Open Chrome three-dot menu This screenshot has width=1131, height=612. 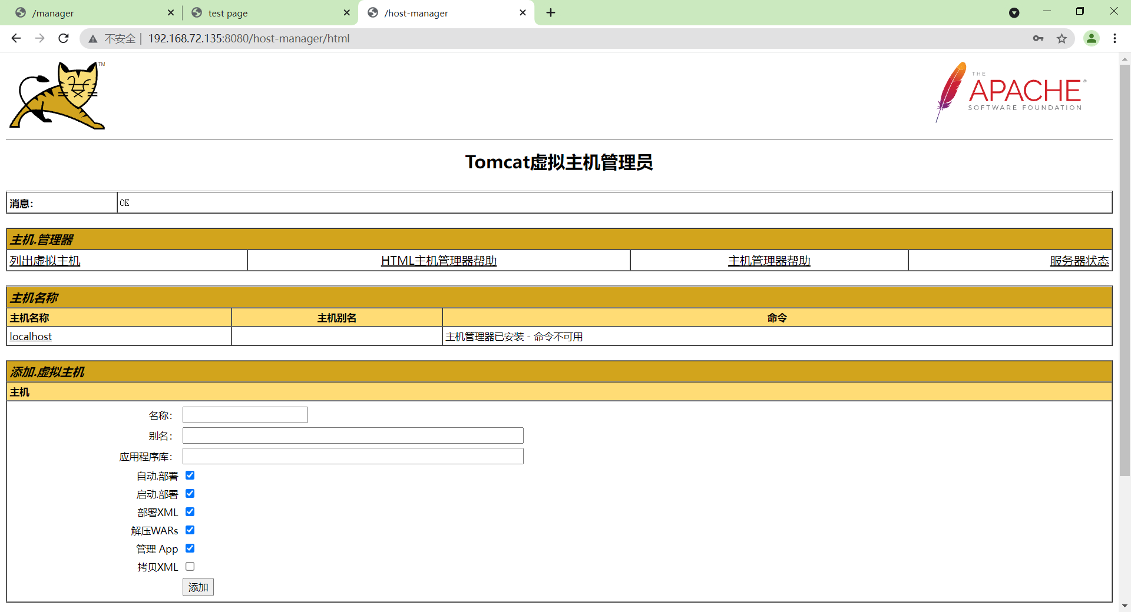1115,38
